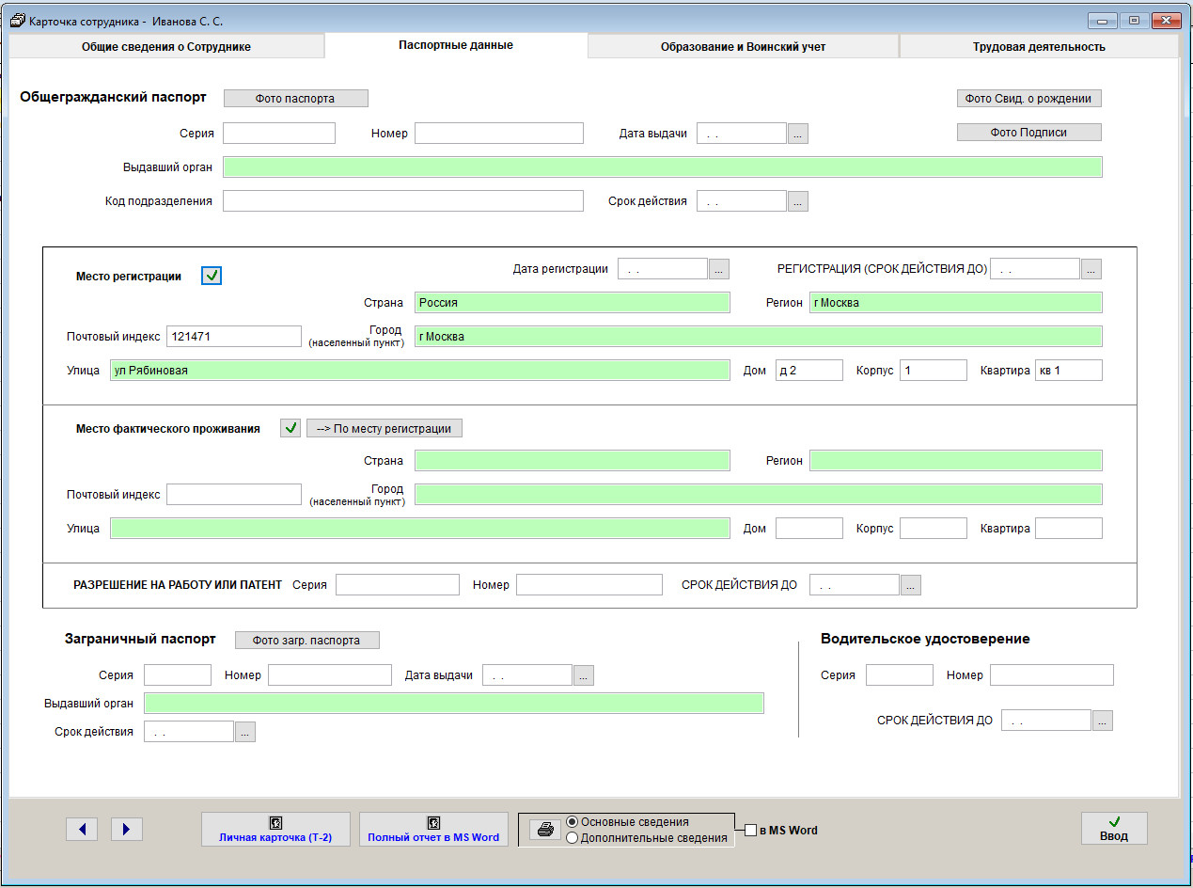Switch to Образование и Воинский учет tab
The height and width of the screenshot is (888, 1193).
tap(743, 46)
